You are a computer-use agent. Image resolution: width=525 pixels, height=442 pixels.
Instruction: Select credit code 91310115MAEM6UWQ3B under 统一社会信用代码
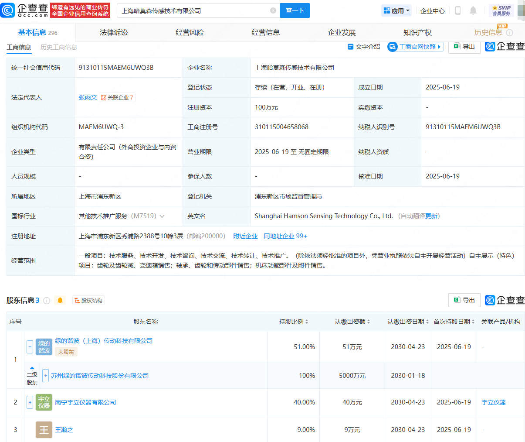pos(116,68)
